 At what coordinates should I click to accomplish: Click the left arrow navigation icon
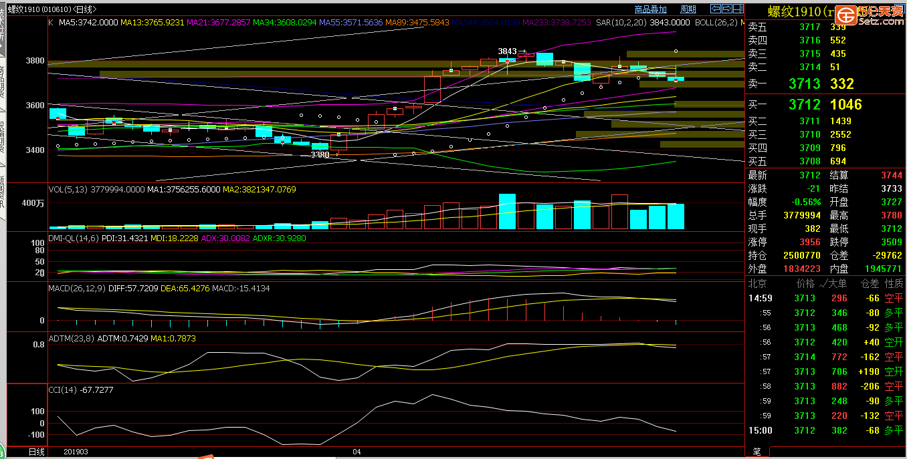tap(715, 9)
